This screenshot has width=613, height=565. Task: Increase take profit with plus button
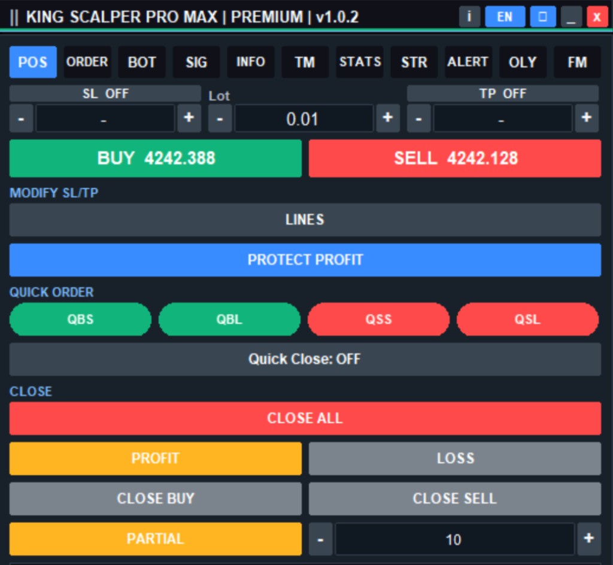[x=587, y=118]
